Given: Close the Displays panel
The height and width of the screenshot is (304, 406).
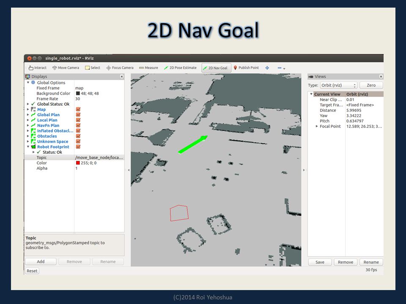Looking at the screenshot, I should [122, 76].
